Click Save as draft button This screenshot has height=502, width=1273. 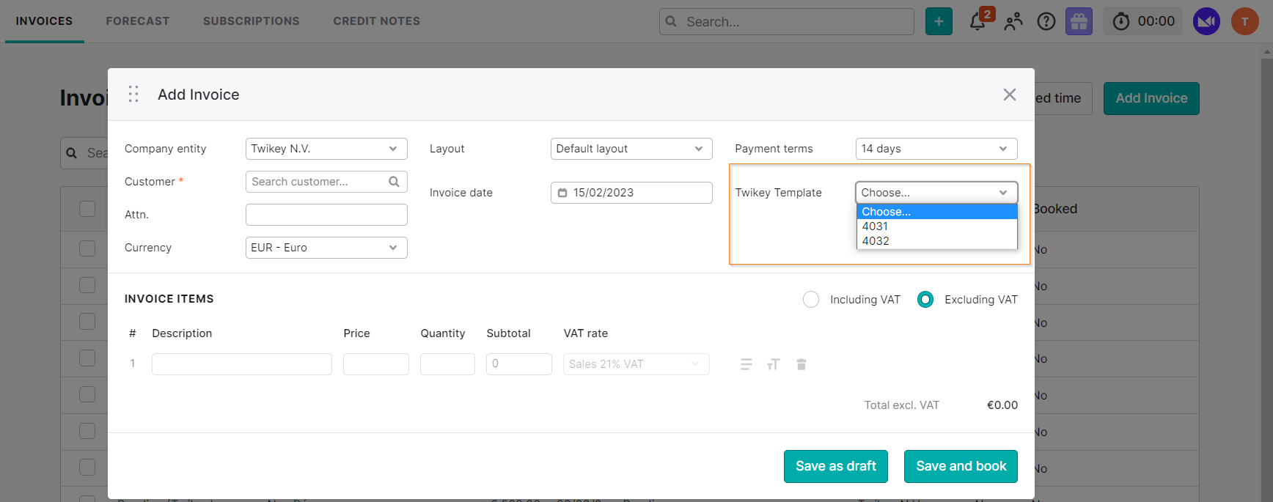(x=836, y=466)
